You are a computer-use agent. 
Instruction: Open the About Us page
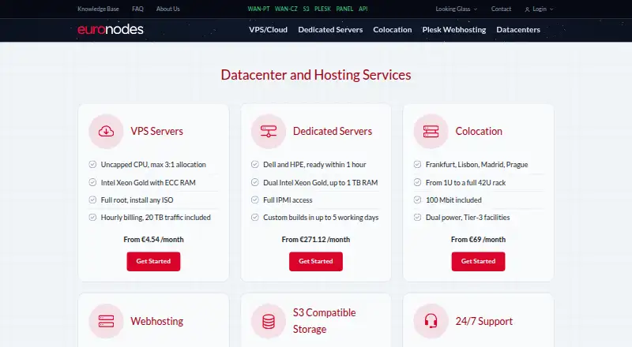point(168,9)
